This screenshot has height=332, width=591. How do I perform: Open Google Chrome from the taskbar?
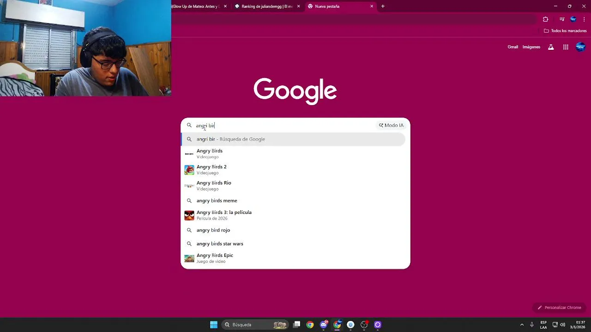310,325
